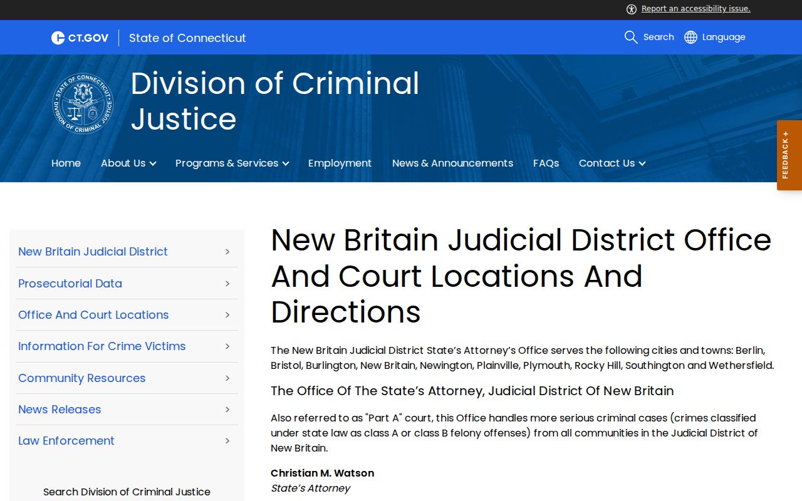Expand the Contact Us chevron arrow
The height and width of the screenshot is (501, 802).
point(642,163)
